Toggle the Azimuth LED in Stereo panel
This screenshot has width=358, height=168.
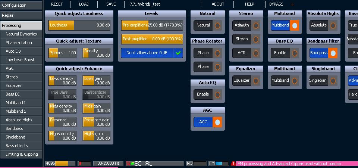coord(256,26)
